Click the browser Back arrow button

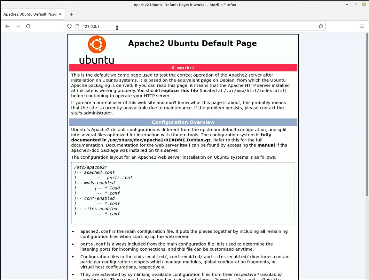(x=8, y=26)
